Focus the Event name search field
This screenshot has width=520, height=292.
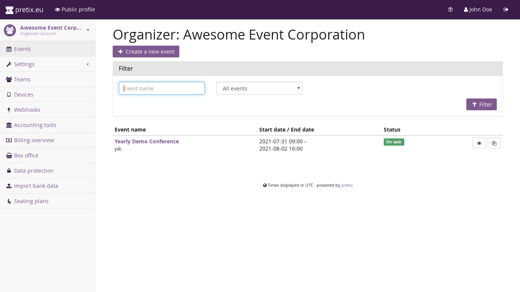click(162, 89)
